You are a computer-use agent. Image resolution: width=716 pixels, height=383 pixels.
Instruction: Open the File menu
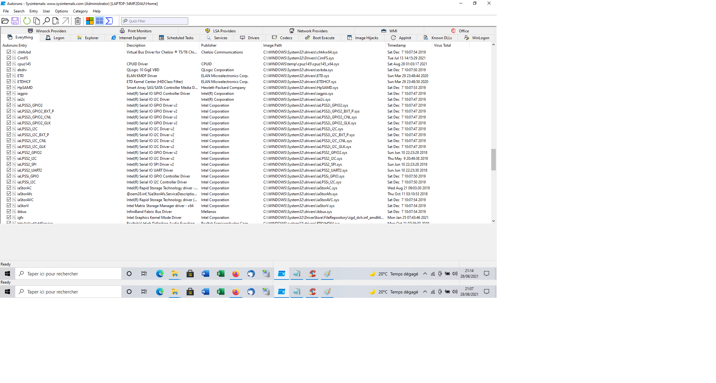[x=6, y=11]
